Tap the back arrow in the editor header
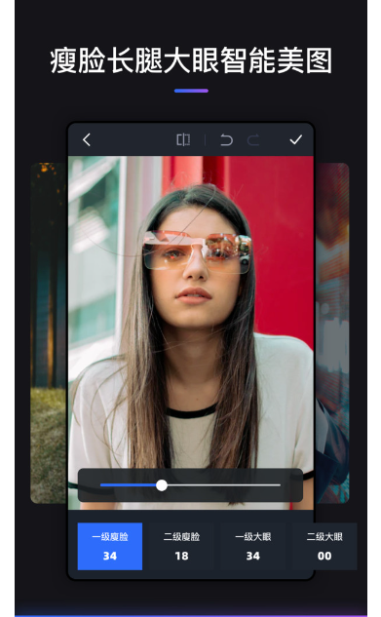 87,139
